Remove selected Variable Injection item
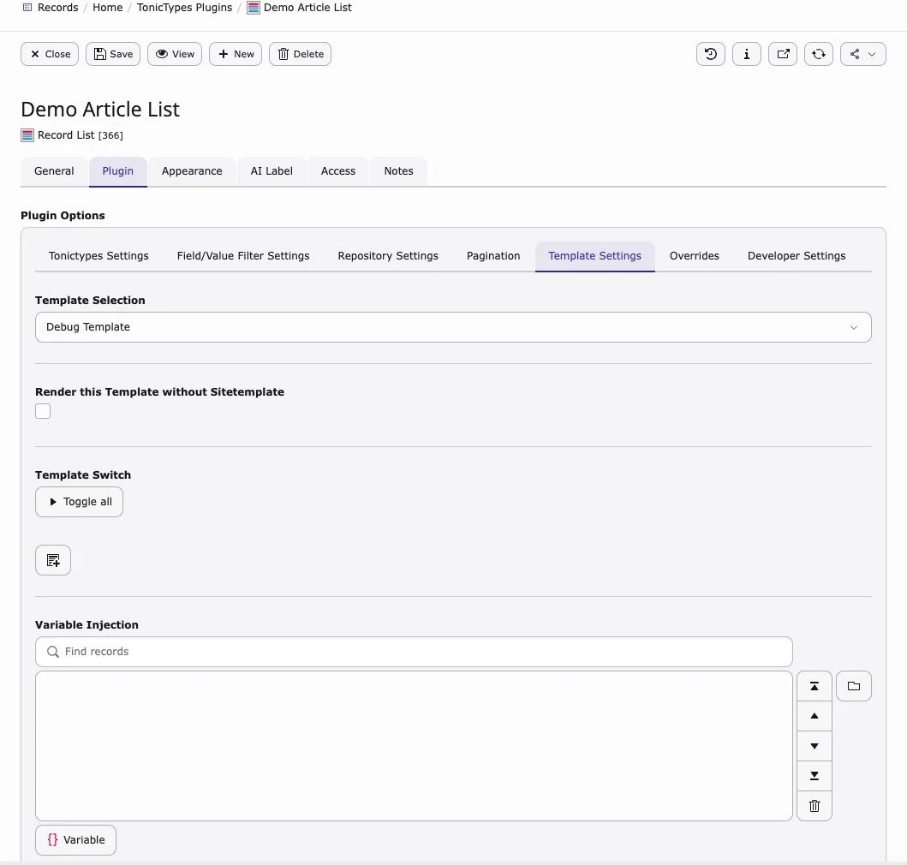 [814, 806]
